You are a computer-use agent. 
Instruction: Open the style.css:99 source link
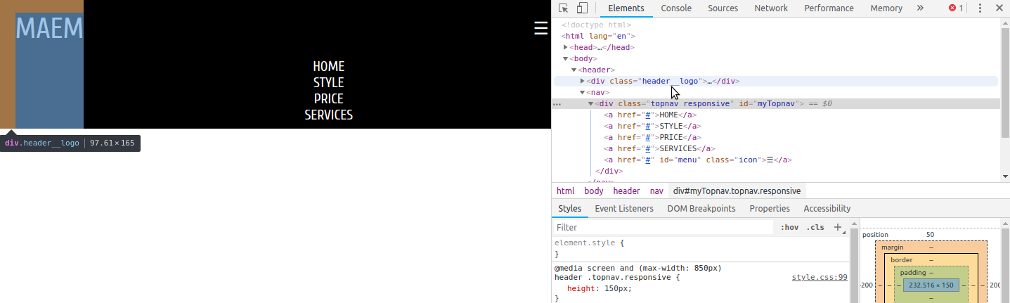820,278
